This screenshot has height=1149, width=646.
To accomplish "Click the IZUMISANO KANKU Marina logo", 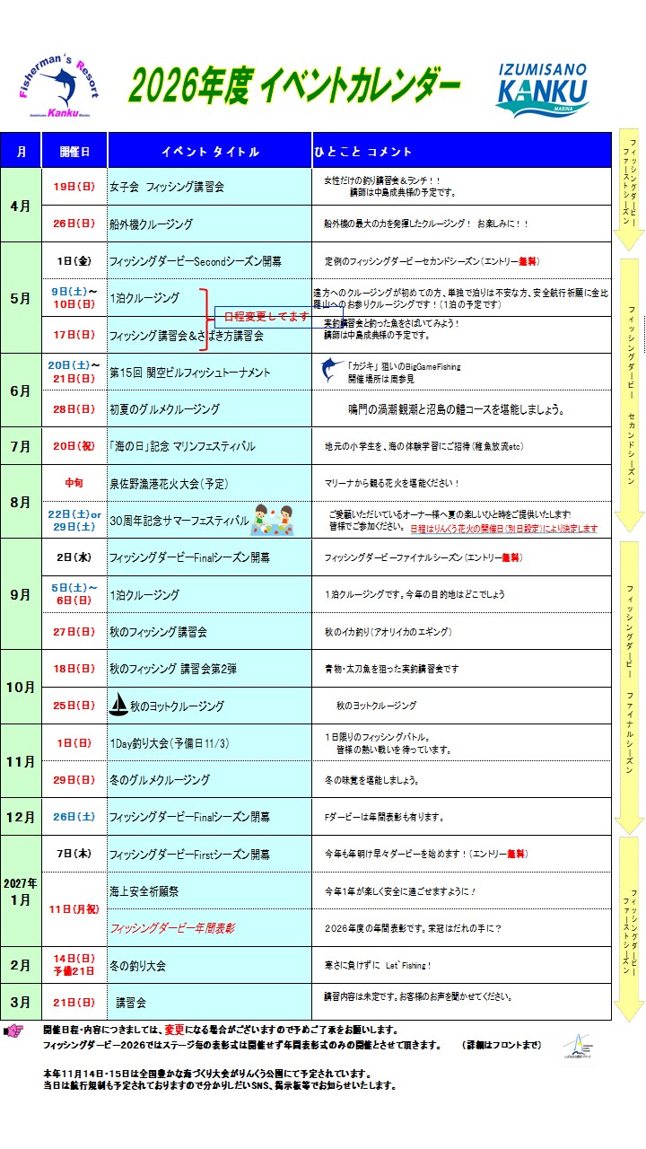I will 541,90.
